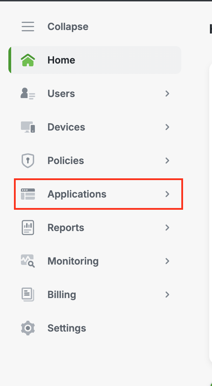Click the Collapse sidebar text
The image size is (212, 386).
pyautogui.click(x=68, y=27)
